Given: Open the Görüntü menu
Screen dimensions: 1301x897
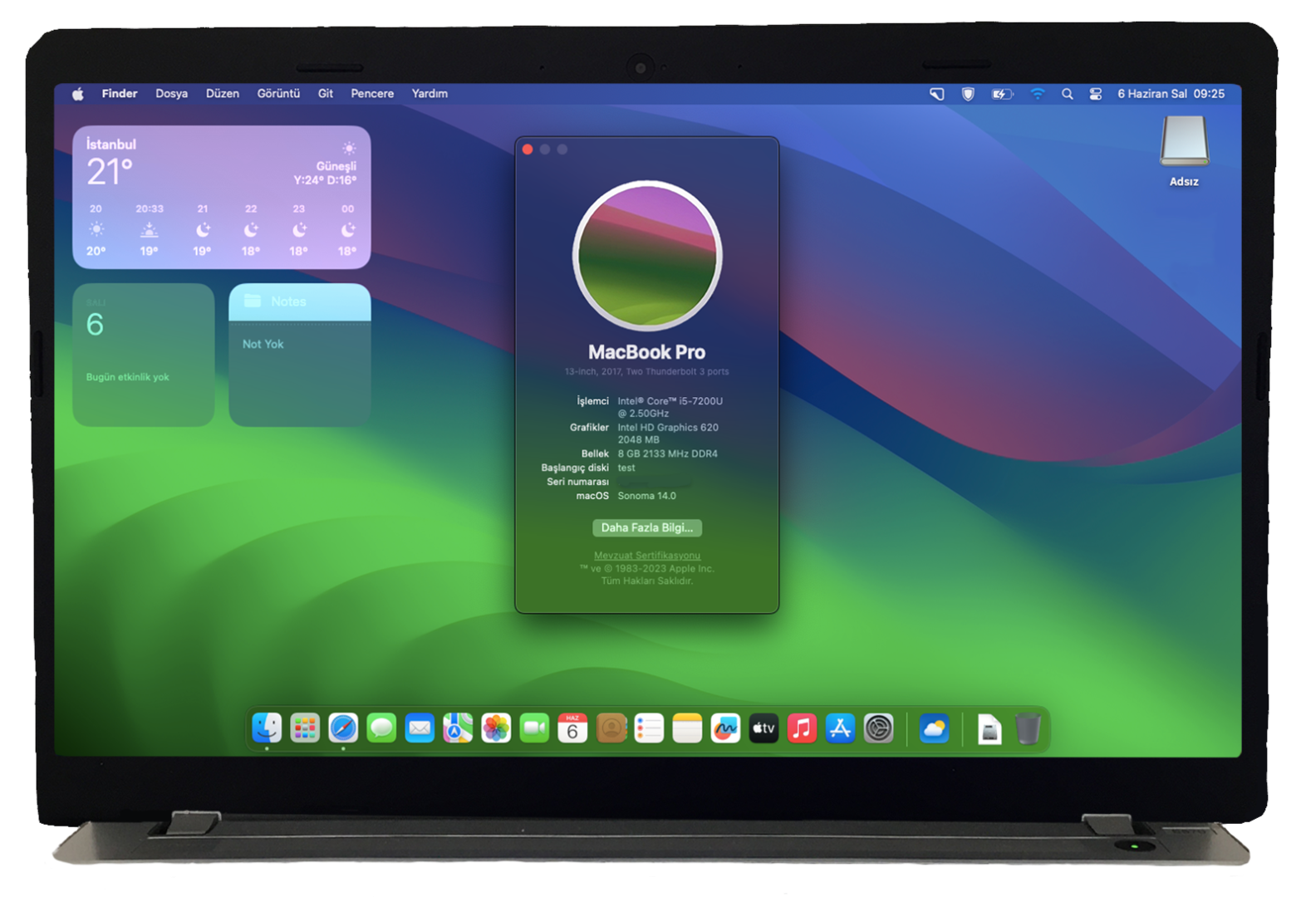Looking at the screenshot, I should click(278, 94).
